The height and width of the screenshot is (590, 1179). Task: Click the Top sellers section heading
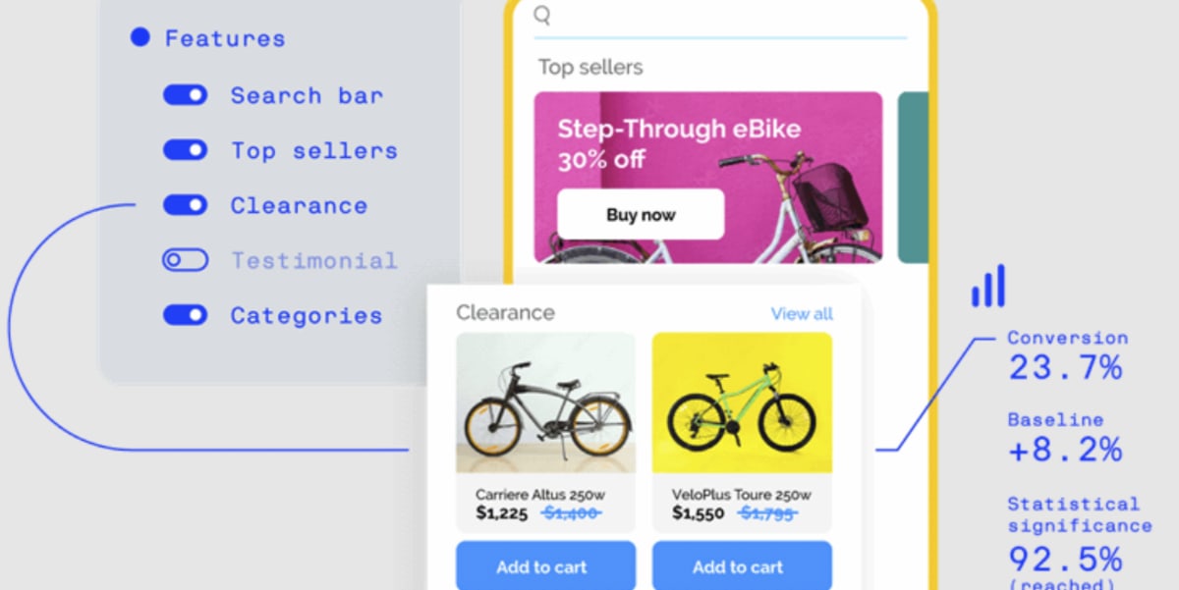tap(589, 67)
